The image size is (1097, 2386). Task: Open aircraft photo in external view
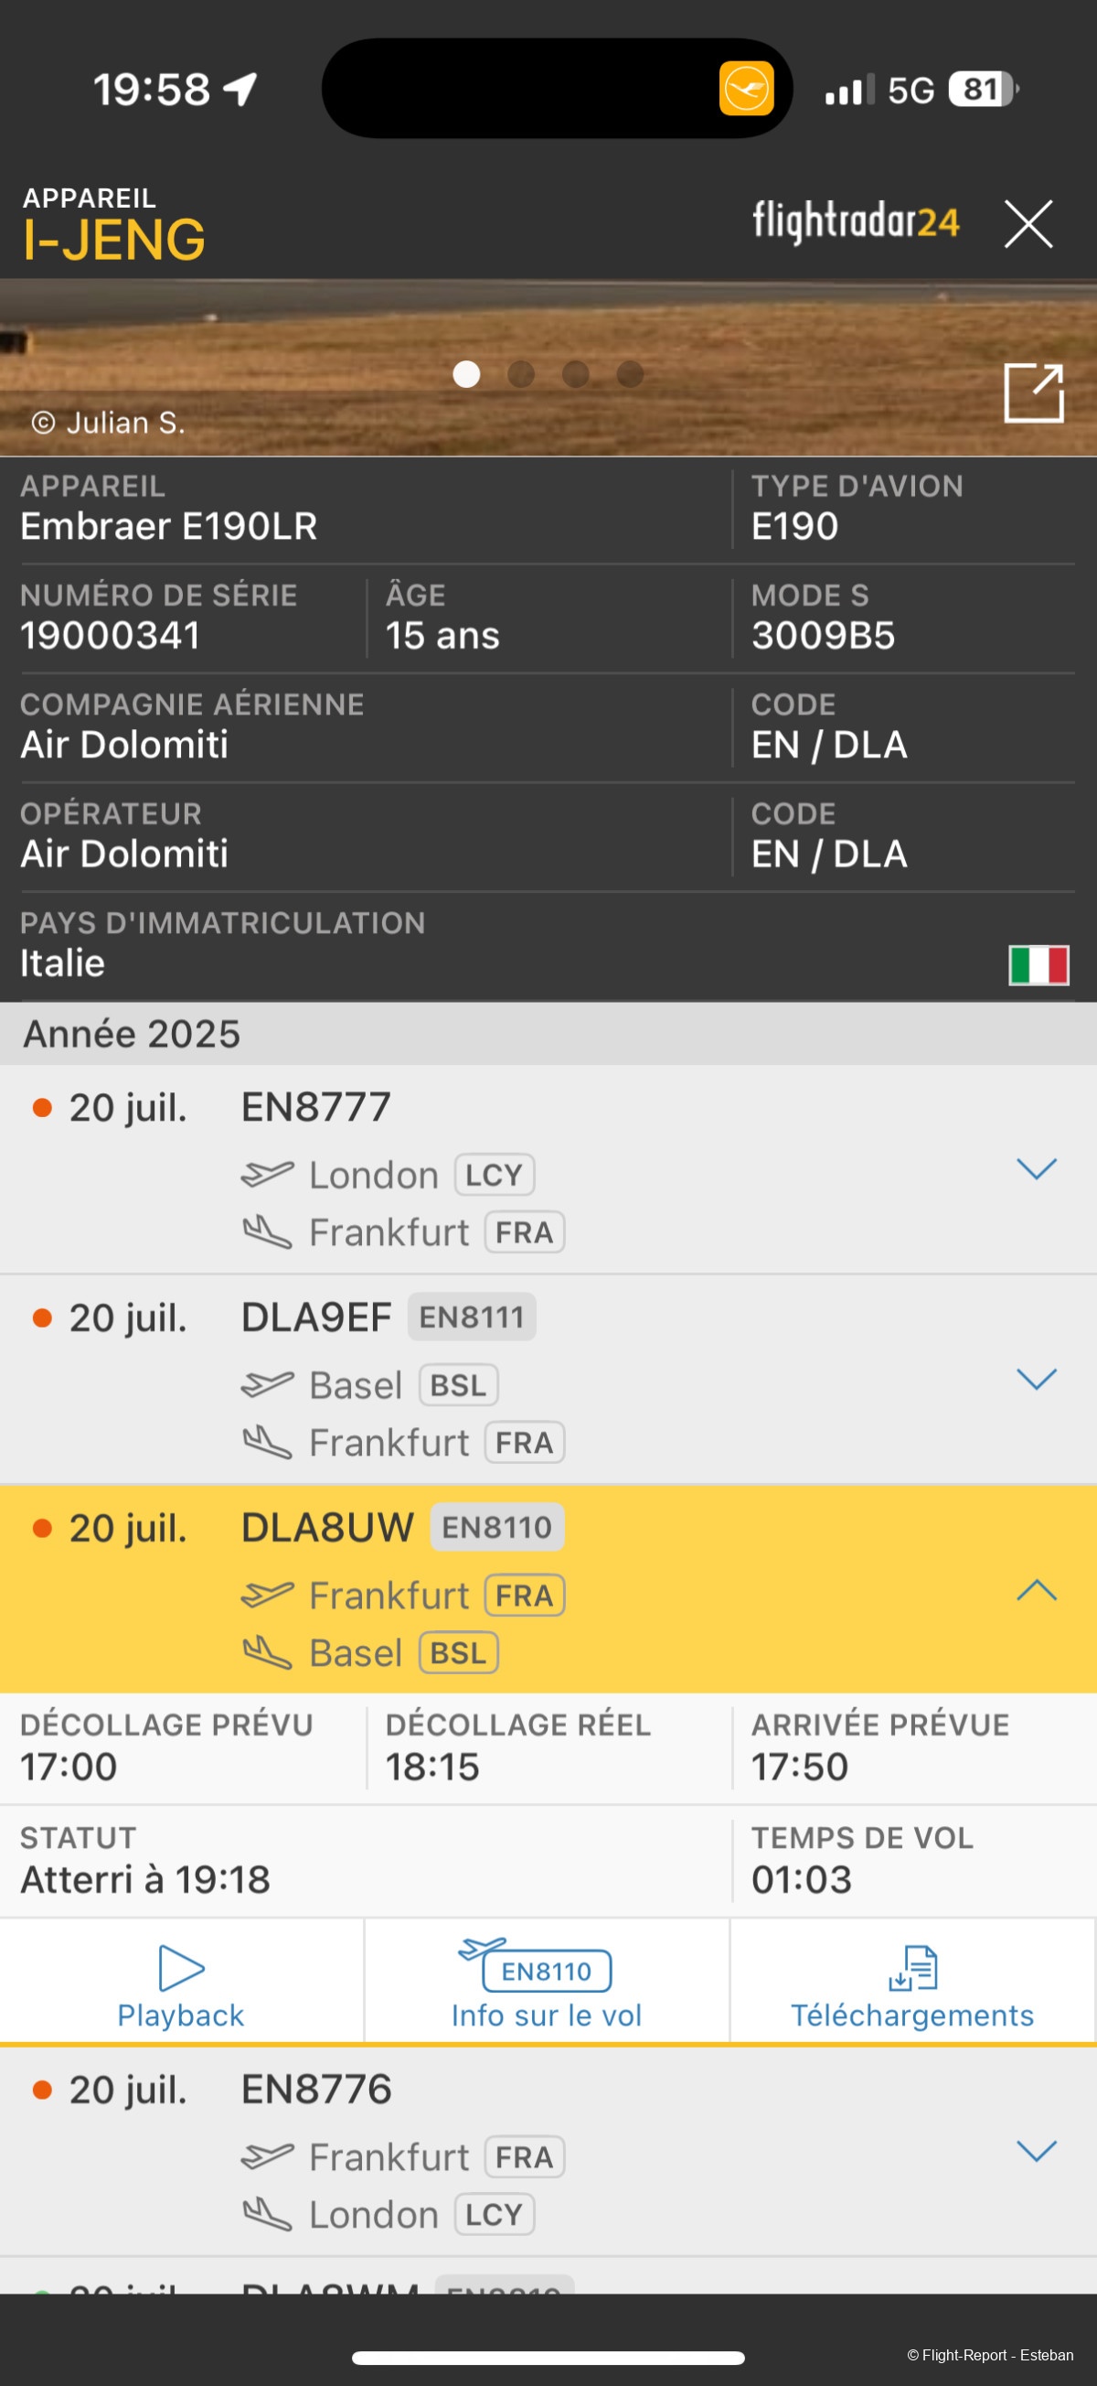[x=1033, y=392]
